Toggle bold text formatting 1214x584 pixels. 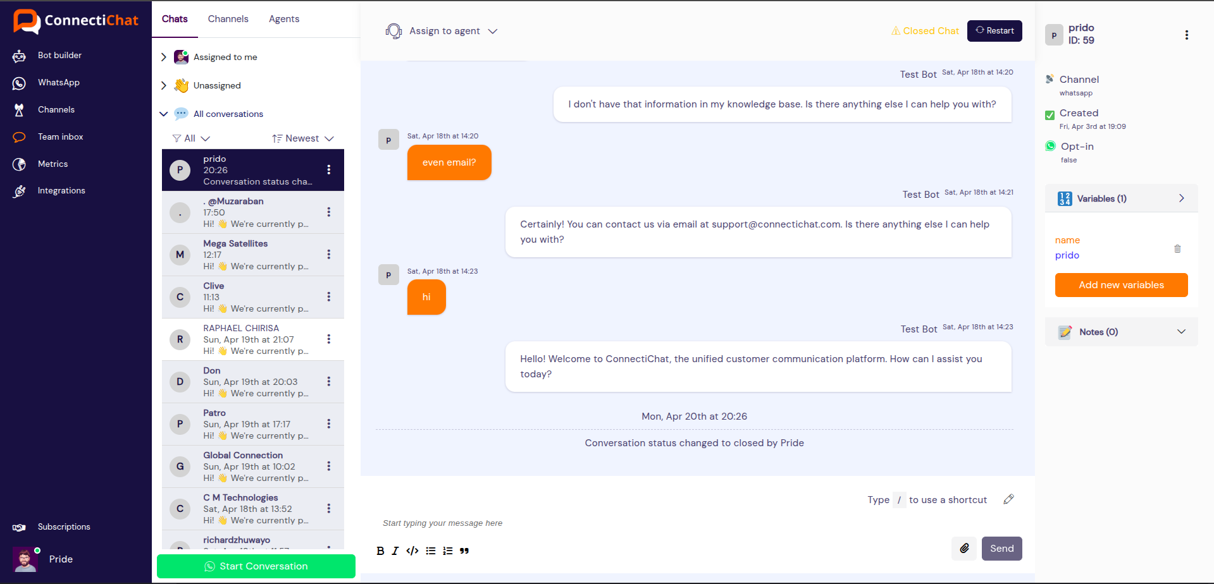point(380,551)
